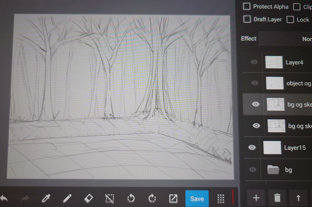Rotate the canvas clockwise
The width and height of the screenshot is (312, 207).
click(152, 198)
